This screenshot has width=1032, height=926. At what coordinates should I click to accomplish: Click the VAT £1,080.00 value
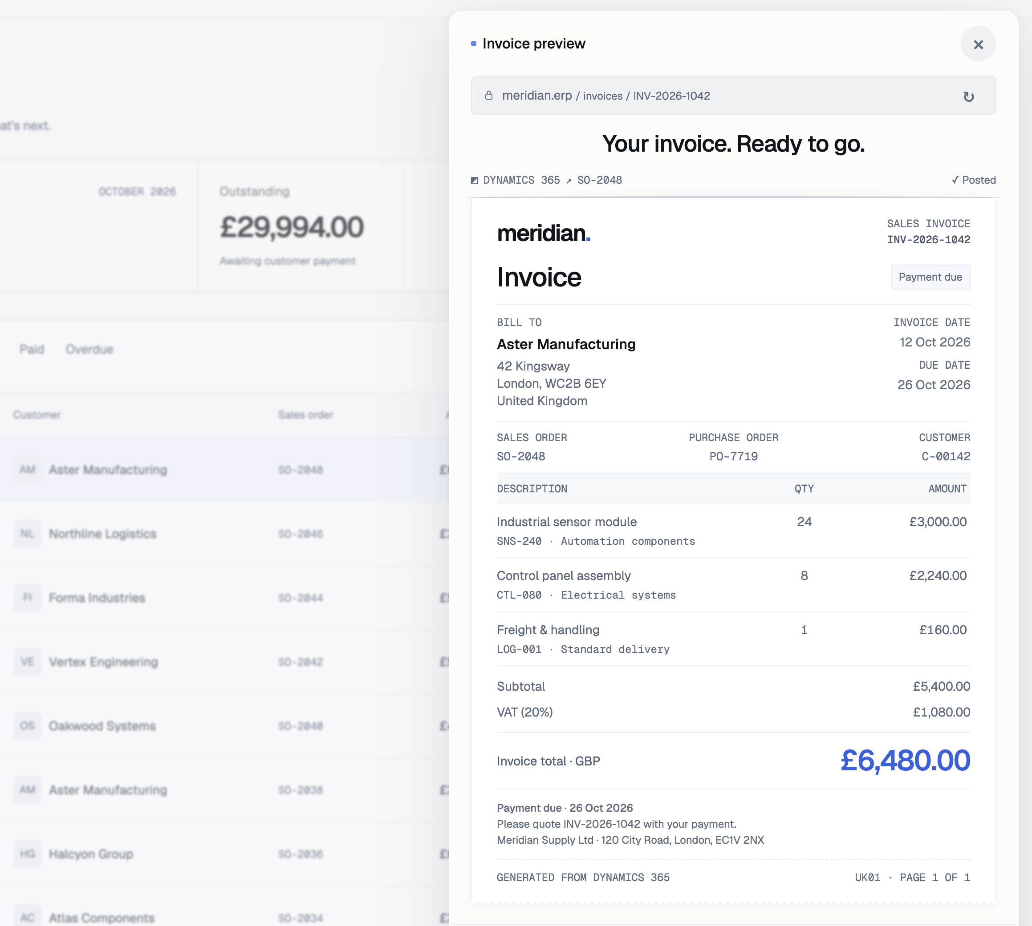coord(941,713)
